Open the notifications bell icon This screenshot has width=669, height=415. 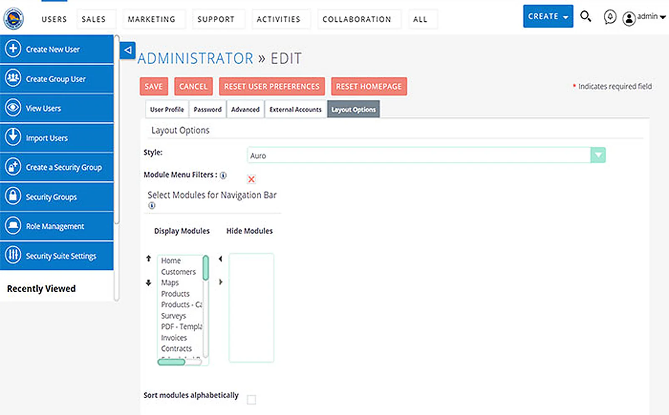click(x=610, y=17)
